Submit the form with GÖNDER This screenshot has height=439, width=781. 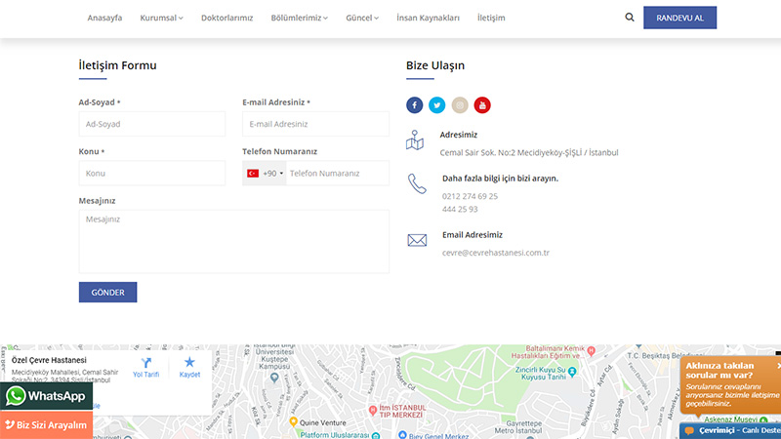107,292
